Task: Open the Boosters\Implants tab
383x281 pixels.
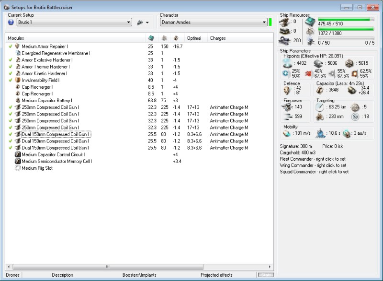Action: pyautogui.click(x=139, y=275)
